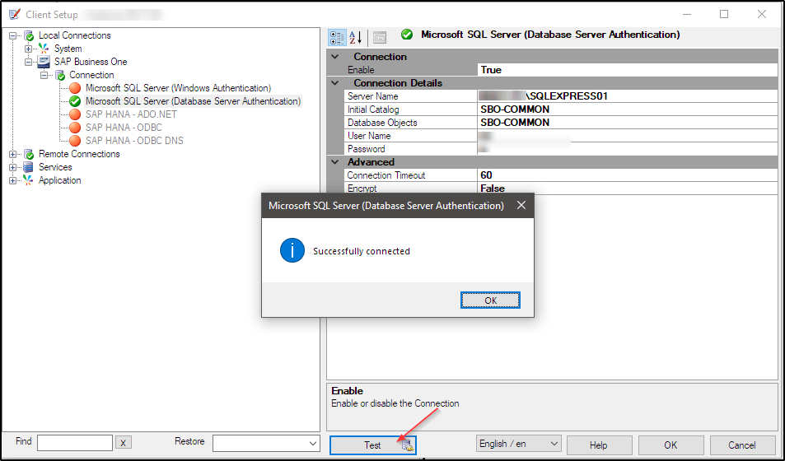Click green status icon for Database Server Authentication

[x=75, y=101]
